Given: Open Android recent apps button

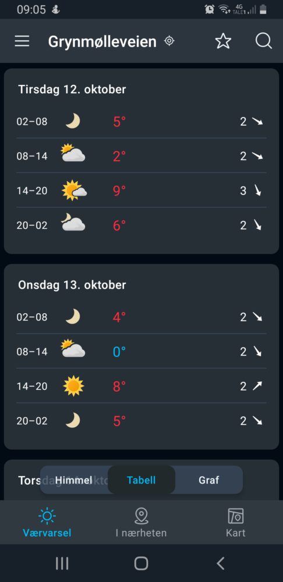Looking at the screenshot, I should coord(62,563).
